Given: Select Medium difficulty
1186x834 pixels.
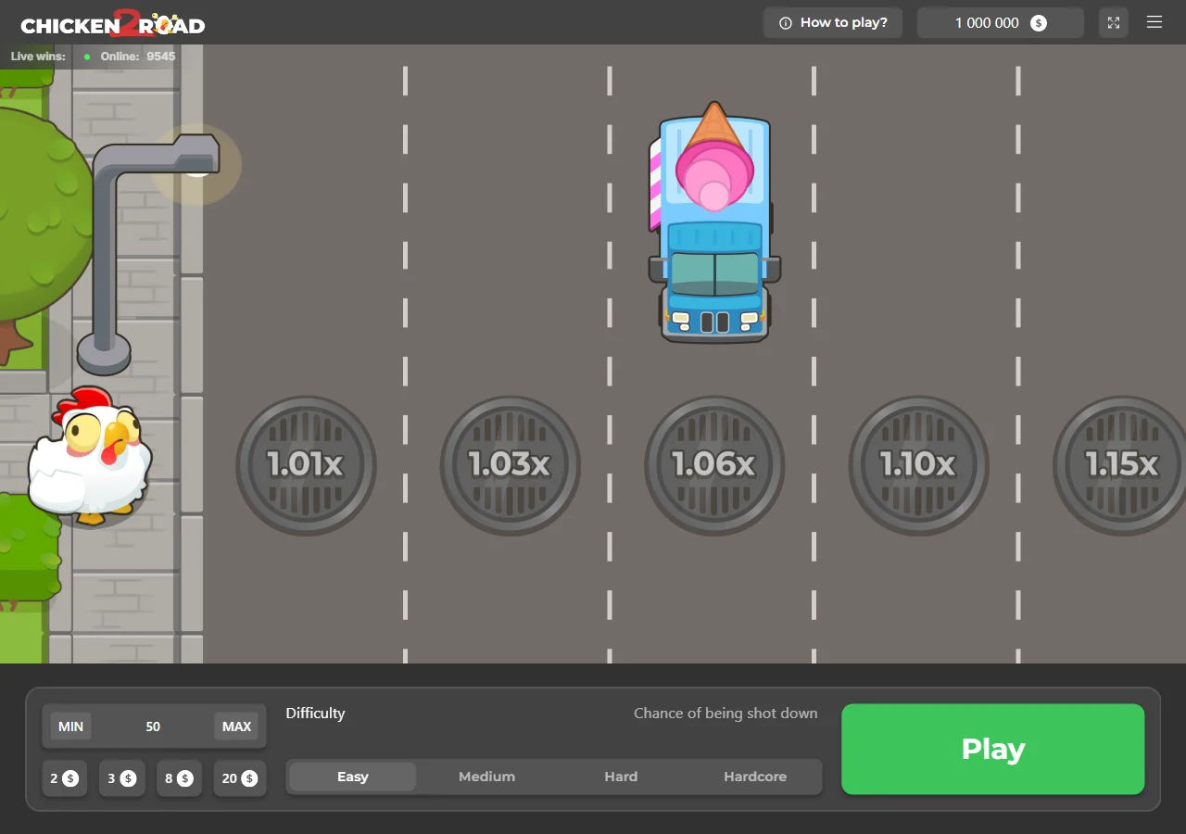Looking at the screenshot, I should tap(486, 777).
